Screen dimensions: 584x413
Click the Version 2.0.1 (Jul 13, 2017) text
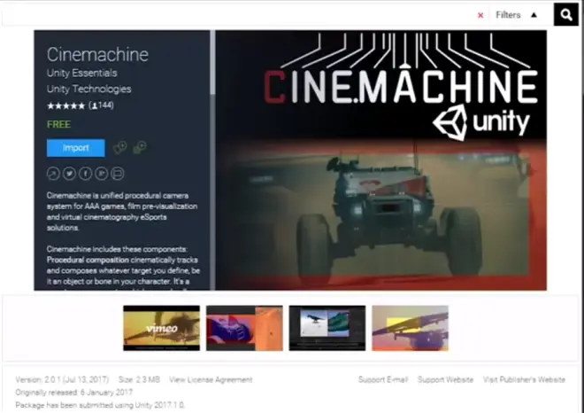[x=62, y=380]
